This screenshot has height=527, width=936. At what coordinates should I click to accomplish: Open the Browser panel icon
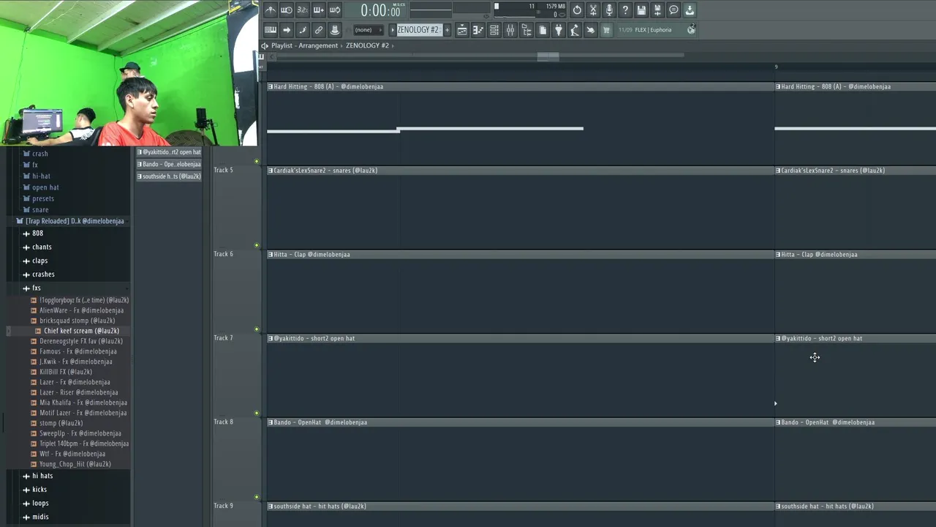(526, 30)
